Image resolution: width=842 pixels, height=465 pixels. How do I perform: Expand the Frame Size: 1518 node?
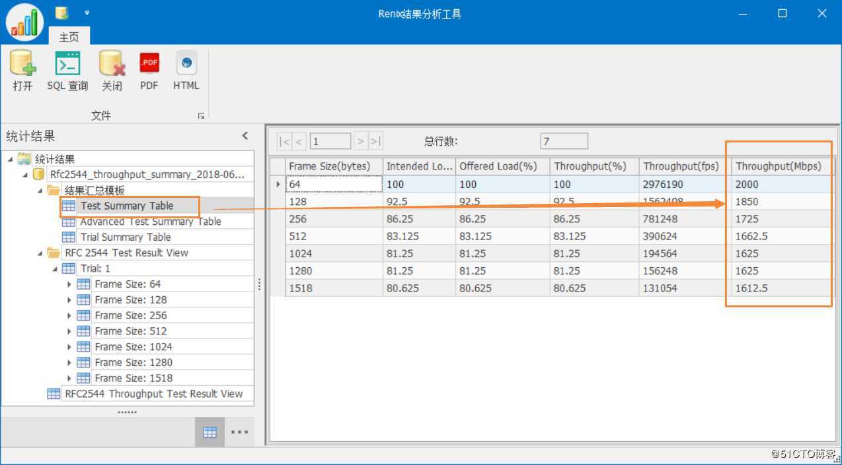point(69,378)
